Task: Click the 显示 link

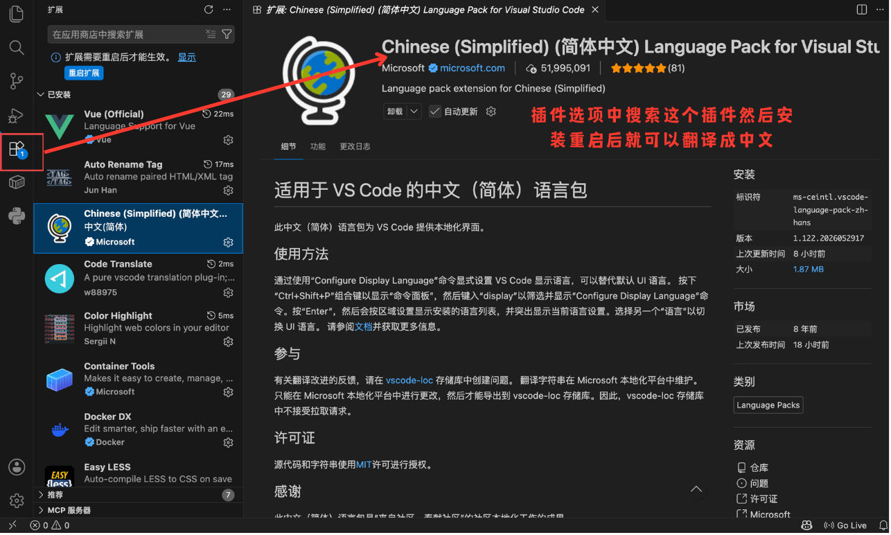Action: point(186,57)
